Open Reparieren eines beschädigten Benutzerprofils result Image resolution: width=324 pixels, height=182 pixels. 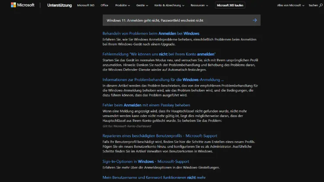pyautogui.click(x=160, y=136)
